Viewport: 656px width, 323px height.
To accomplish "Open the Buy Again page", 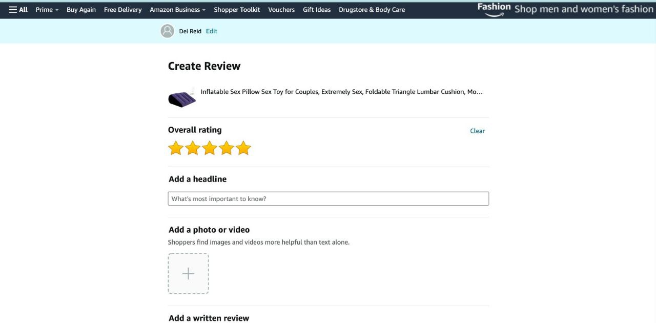I will pyautogui.click(x=81, y=10).
